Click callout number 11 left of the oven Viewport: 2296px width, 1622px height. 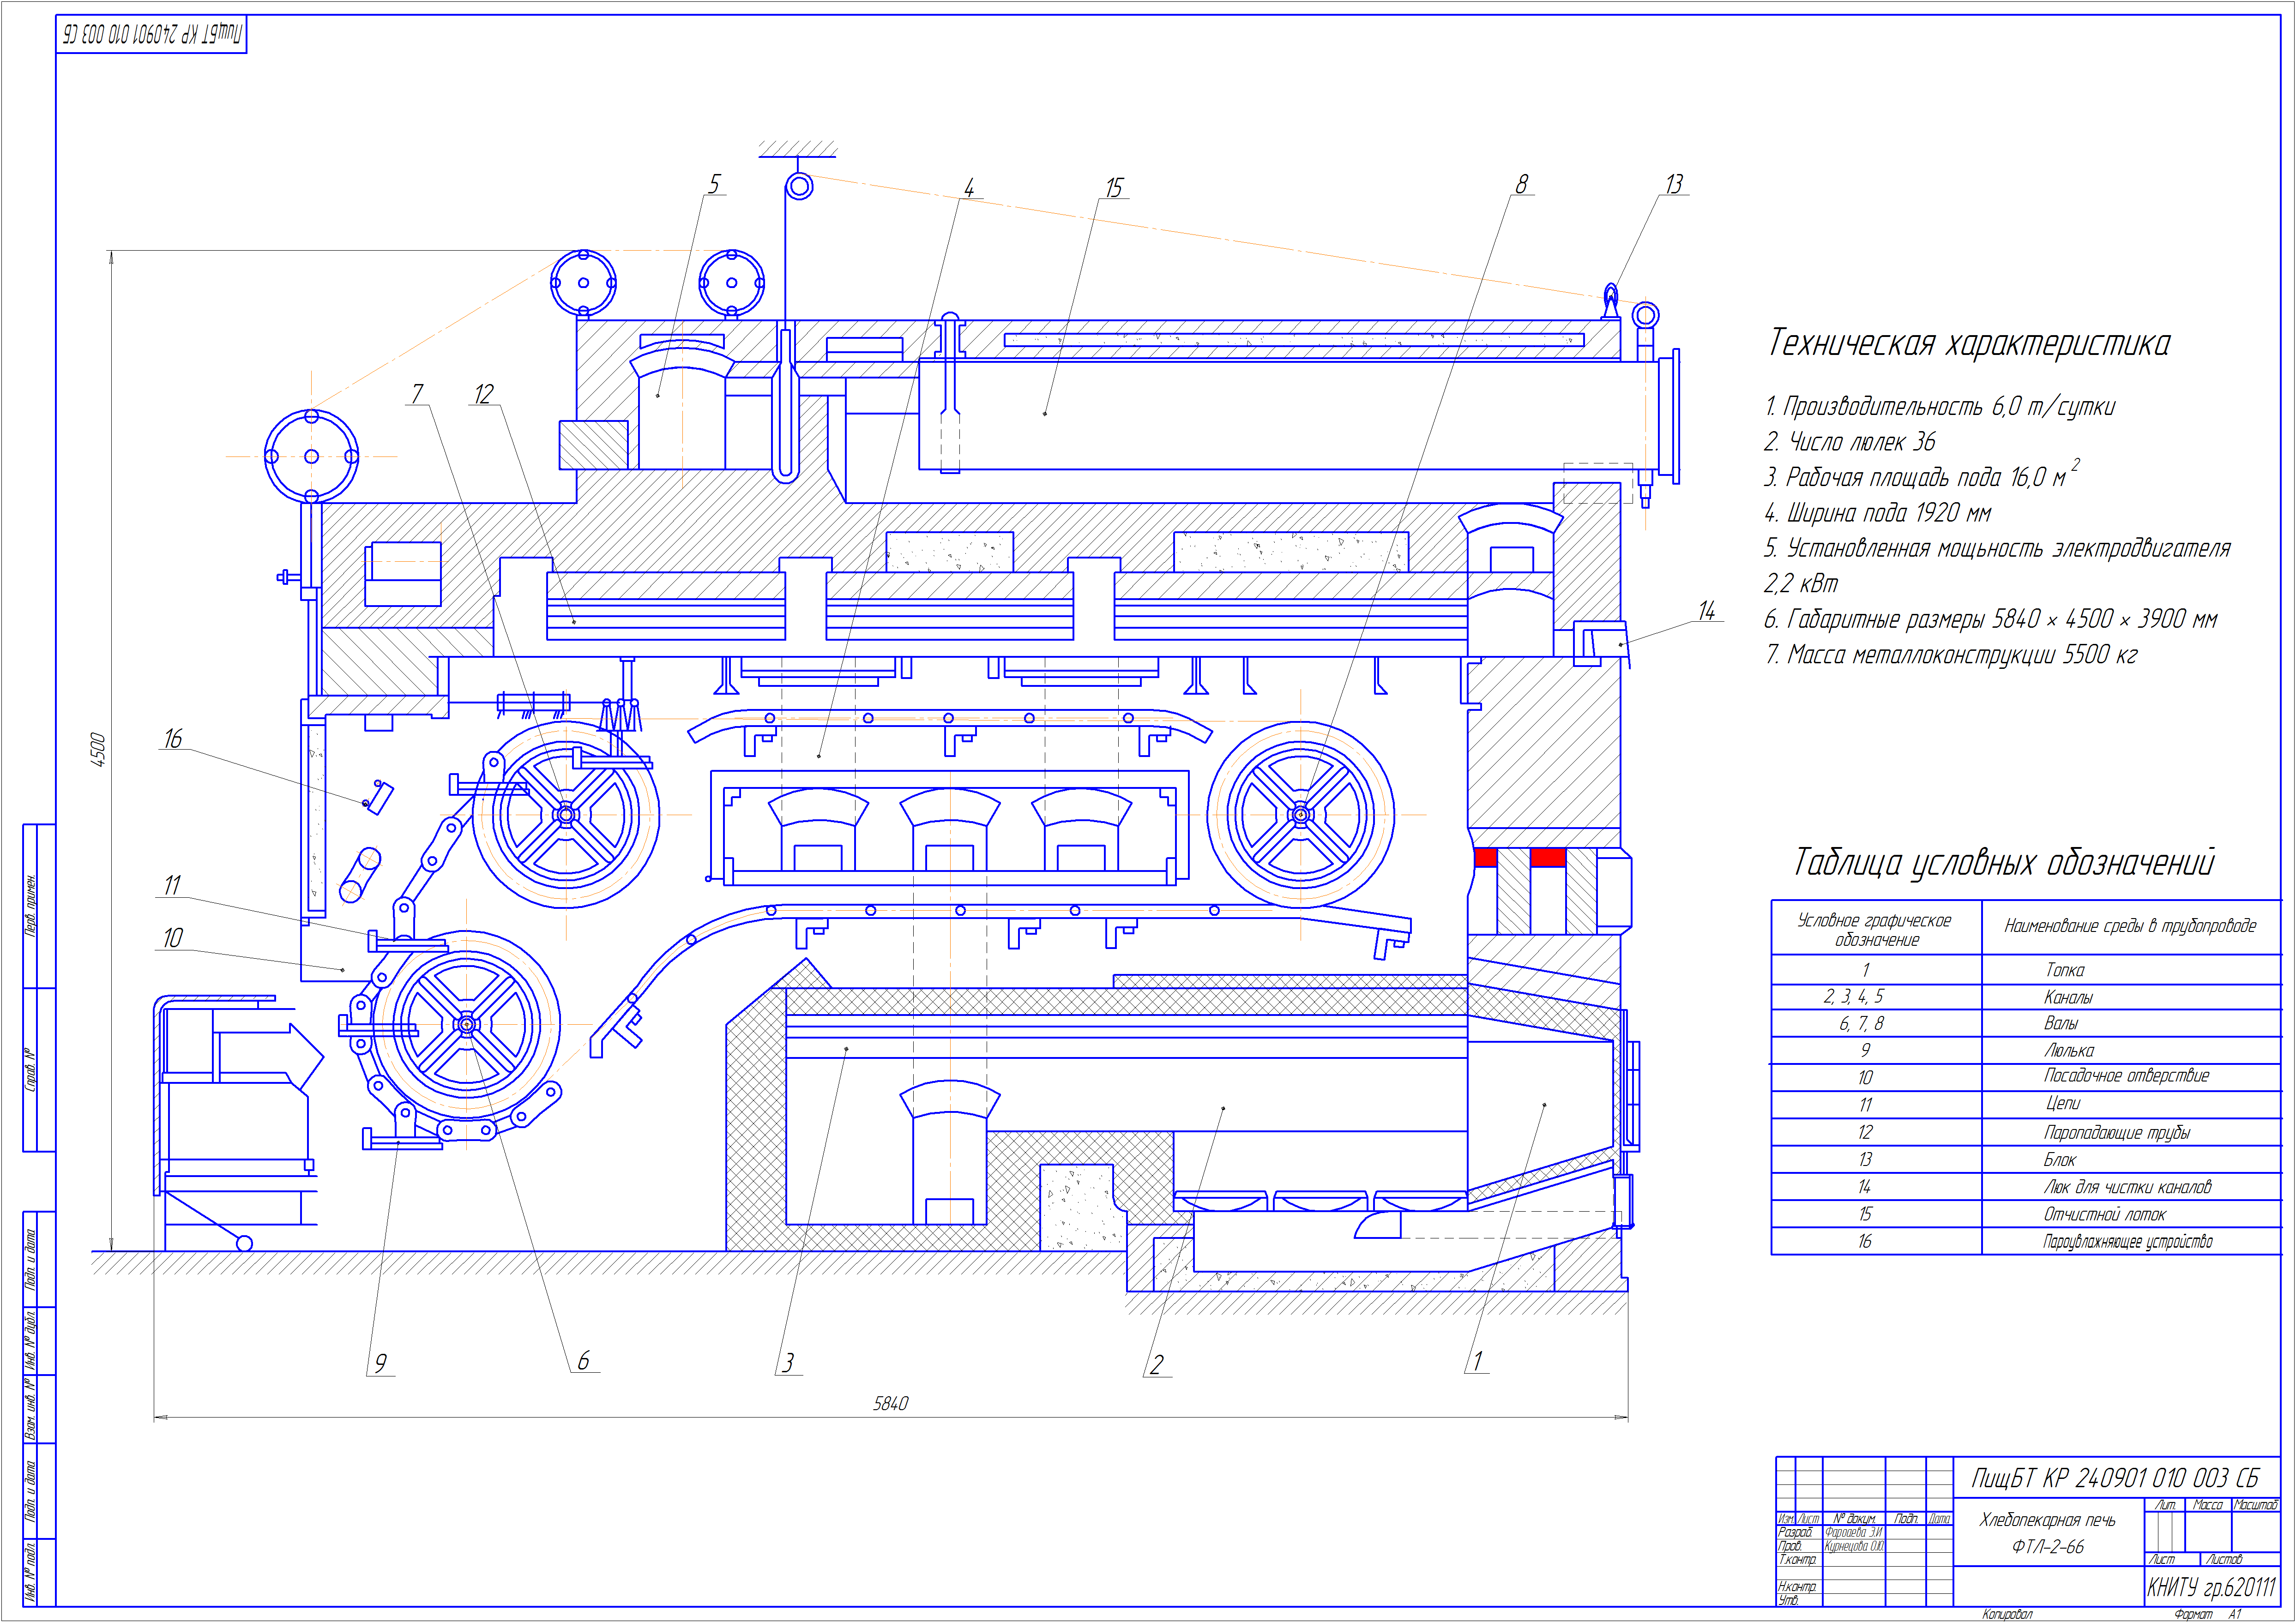[x=172, y=886]
